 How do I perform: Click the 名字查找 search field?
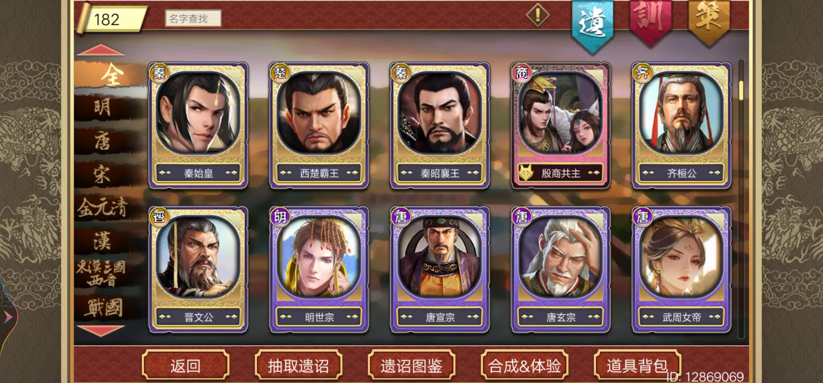(x=192, y=19)
